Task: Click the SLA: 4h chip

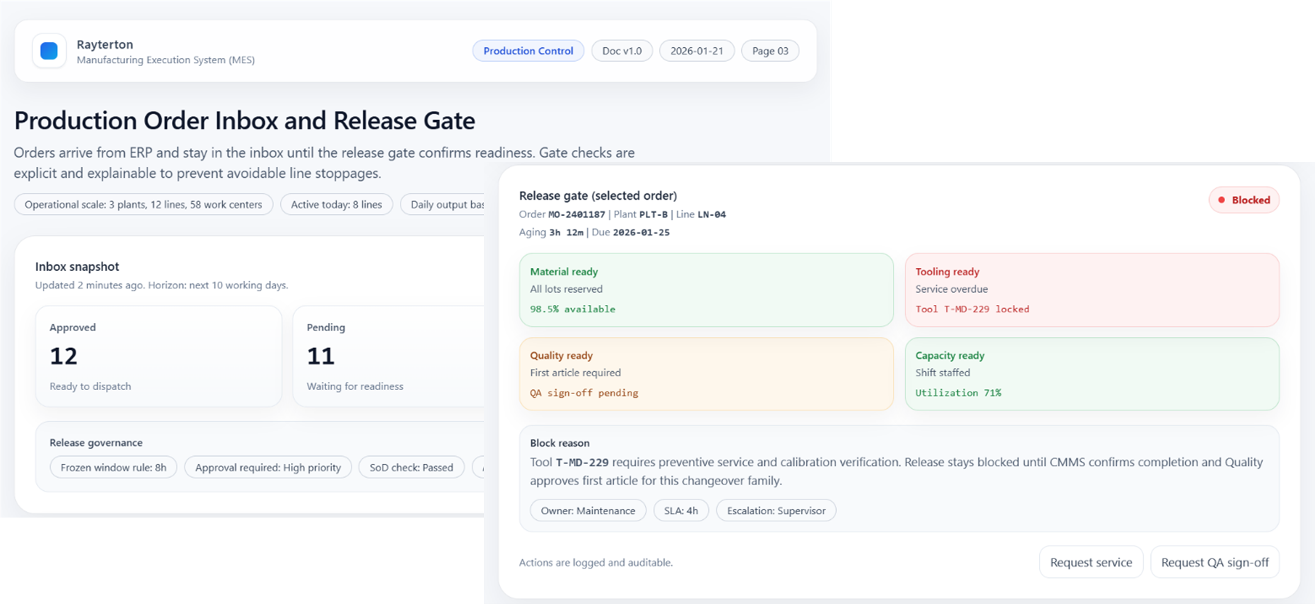Action: (681, 511)
